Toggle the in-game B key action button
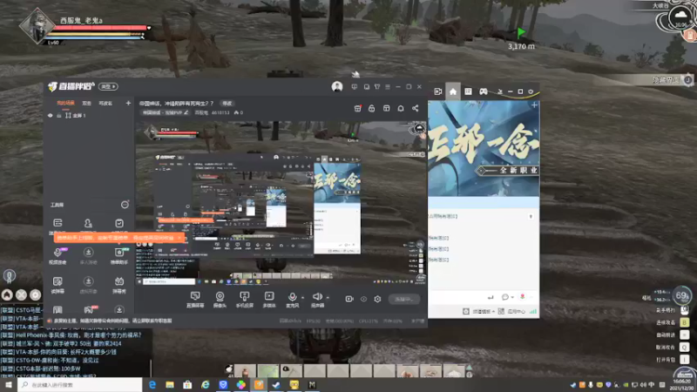 tap(685, 322)
